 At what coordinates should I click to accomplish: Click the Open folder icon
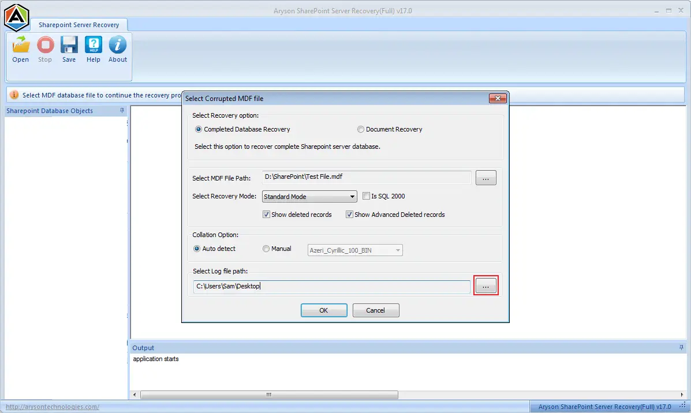tap(21, 45)
